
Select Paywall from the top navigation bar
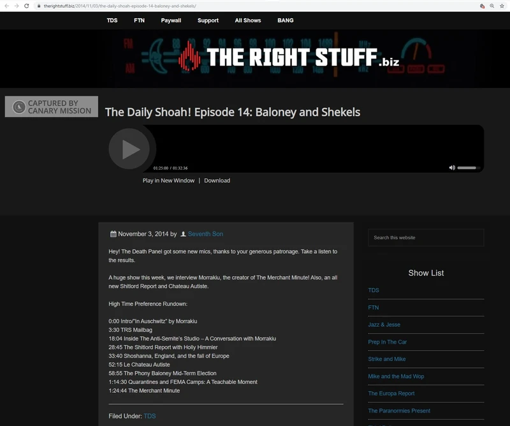pos(170,20)
